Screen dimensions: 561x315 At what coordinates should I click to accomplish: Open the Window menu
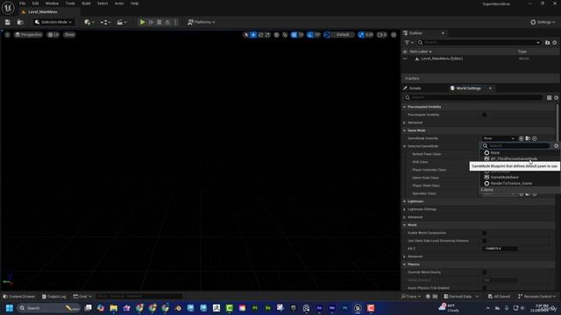(52, 3)
